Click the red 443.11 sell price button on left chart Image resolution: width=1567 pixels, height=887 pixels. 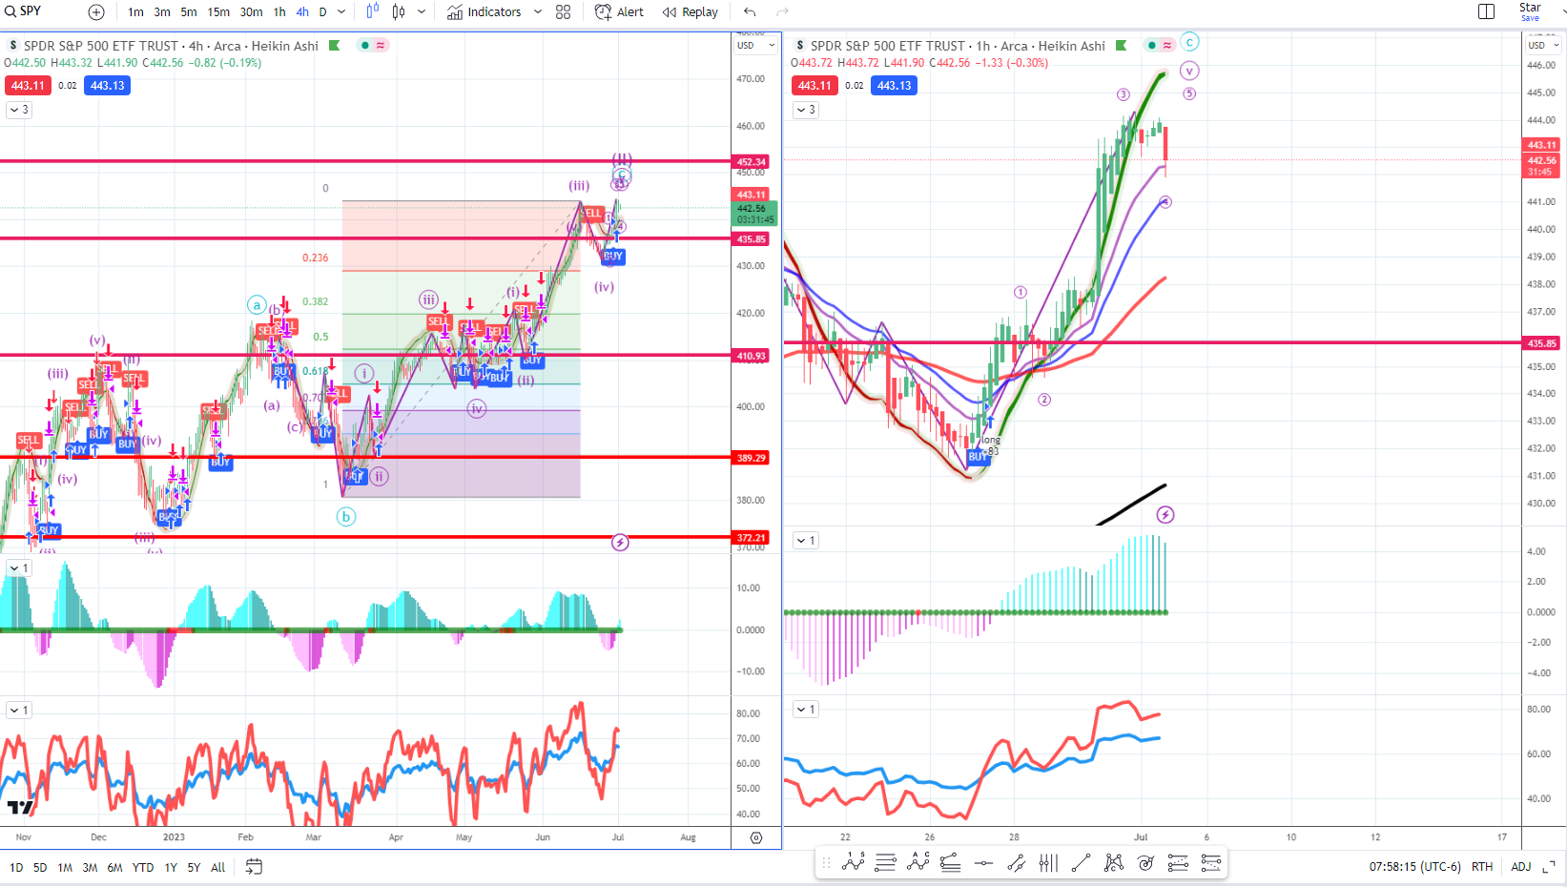point(28,86)
